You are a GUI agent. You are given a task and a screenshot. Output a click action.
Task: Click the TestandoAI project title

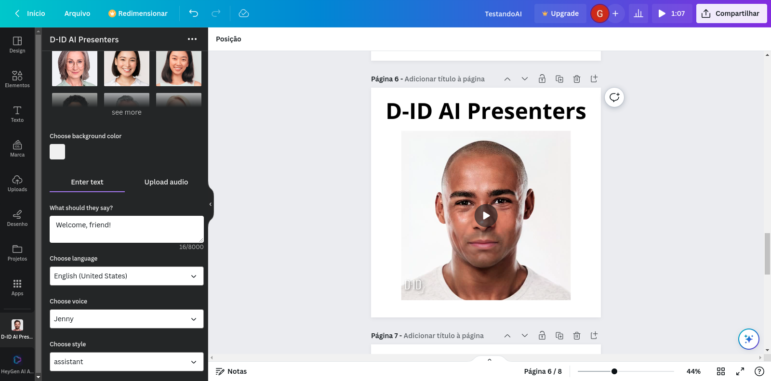click(x=503, y=13)
